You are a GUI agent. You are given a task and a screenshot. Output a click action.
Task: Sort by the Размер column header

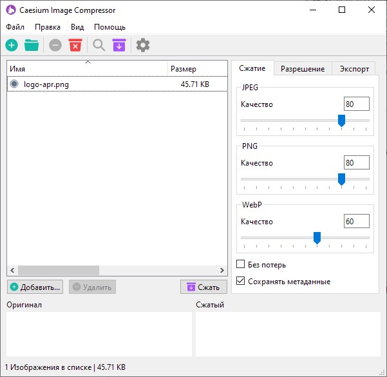pyautogui.click(x=198, y=68)
